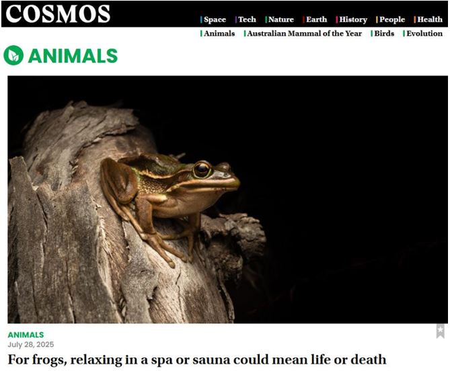
Task: Open the frog photo article thumbnail
Action: coord(227,200)
